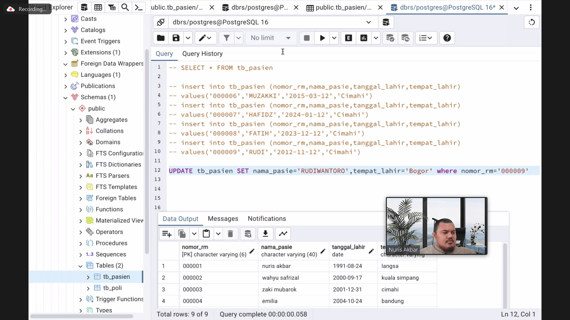
Task: Click the Open file folder icon
Action: (x=161, y=38)
